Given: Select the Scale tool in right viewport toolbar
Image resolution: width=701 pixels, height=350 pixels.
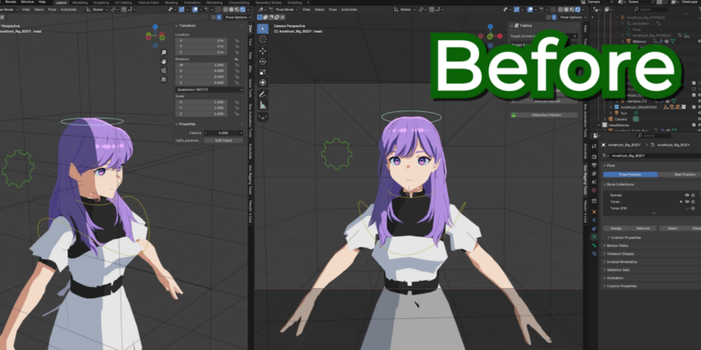Looking at the screenshot, I should (x=263, y=72).
